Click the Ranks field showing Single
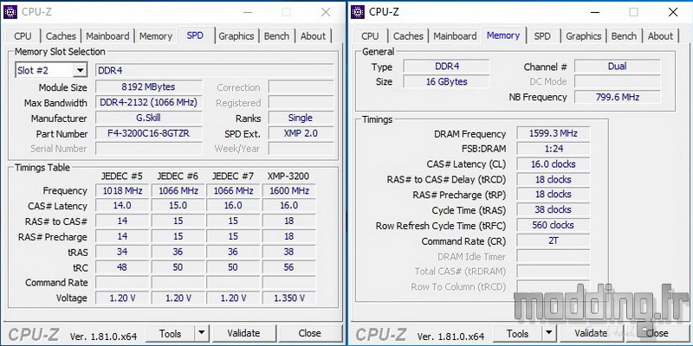Screen dimensions: 693x346 (x=301, y=118)
